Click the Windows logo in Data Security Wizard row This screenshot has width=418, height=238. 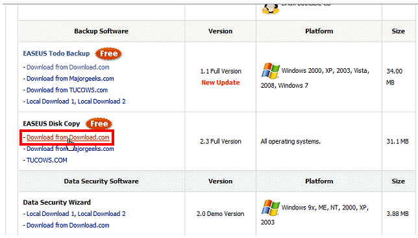click(x=271, y=207)
